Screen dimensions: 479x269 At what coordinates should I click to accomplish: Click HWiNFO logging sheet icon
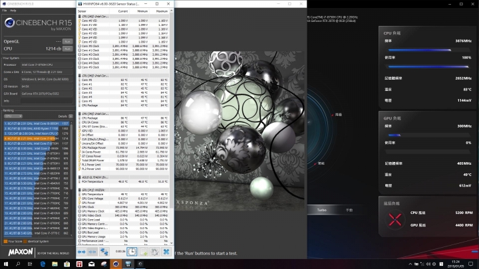(x=143, y=252)
